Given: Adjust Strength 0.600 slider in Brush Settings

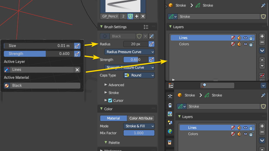Looking at the screenshot, I should coord(136,60).
